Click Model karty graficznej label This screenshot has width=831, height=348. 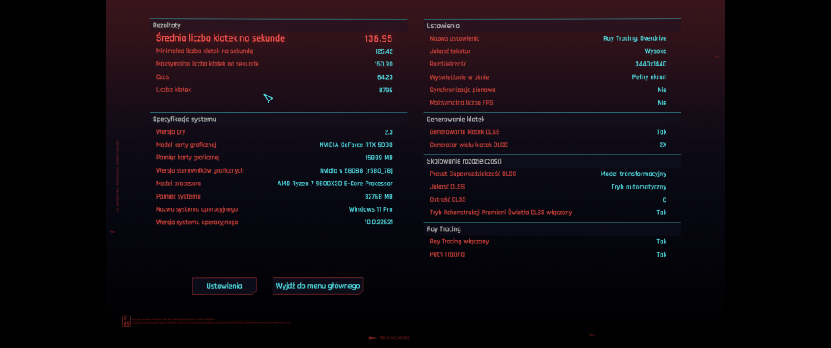186,145
